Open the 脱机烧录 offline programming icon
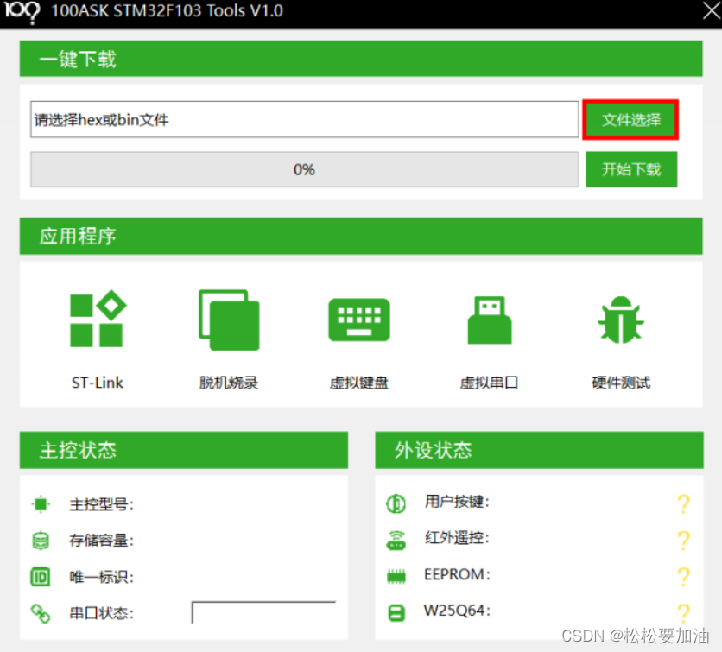Viewport: 722px width, 652px height. pos(229,320)
